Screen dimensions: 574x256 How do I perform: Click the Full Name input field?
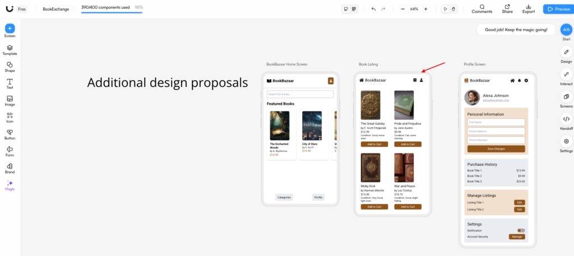496,122
